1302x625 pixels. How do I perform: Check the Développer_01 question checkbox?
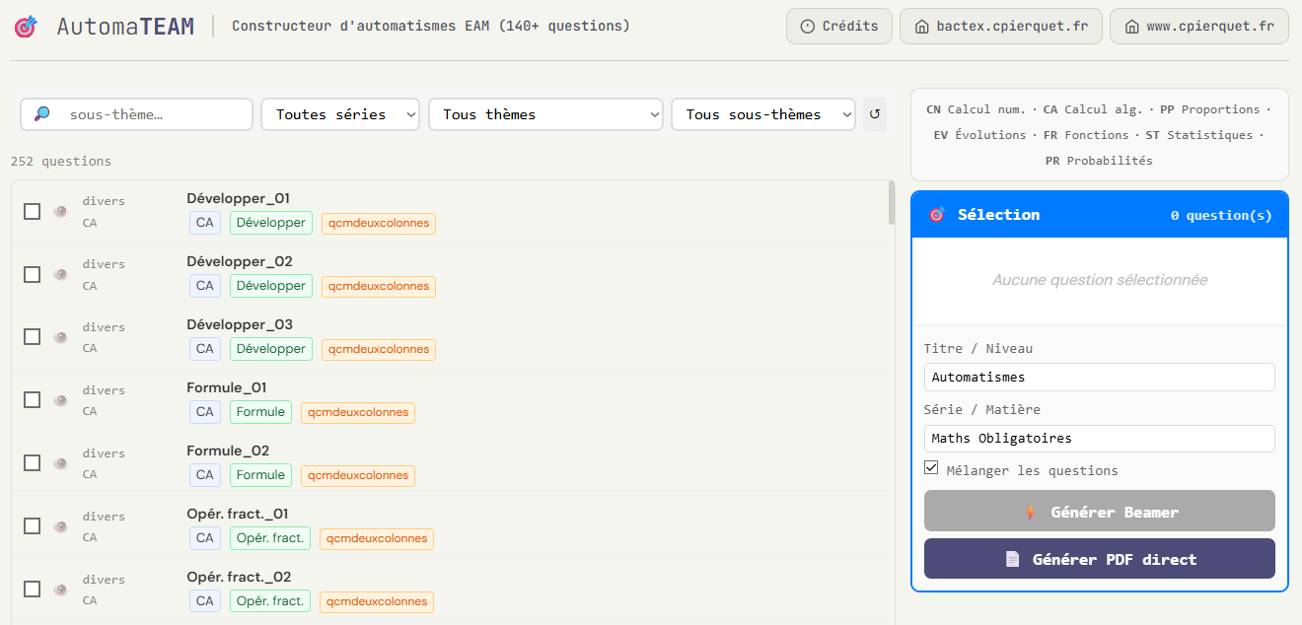point(33,211)
